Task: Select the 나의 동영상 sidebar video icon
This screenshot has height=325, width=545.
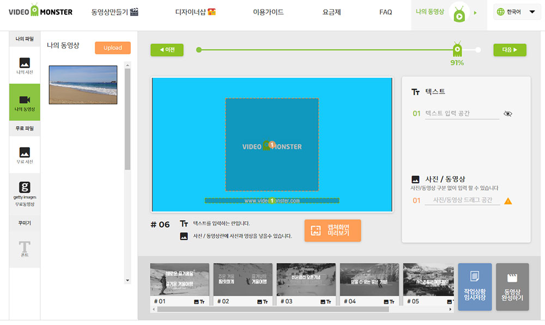Action: (x=25, y=100)
